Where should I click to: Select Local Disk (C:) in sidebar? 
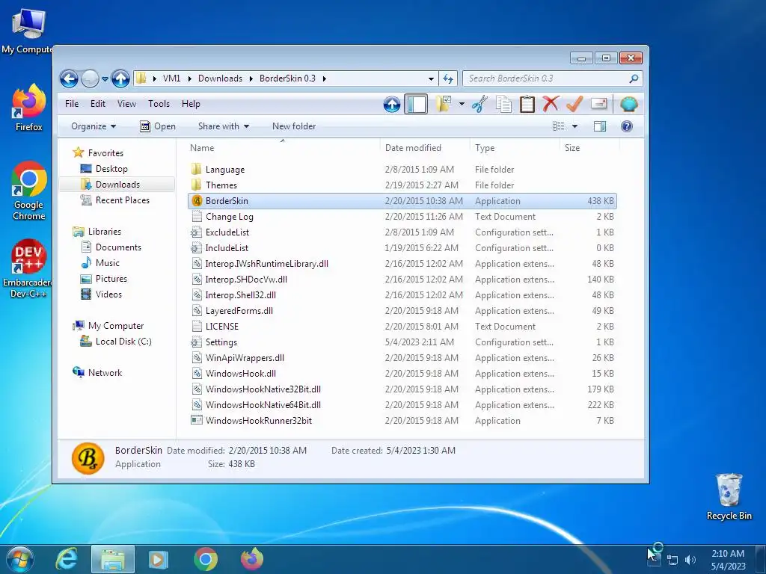click(123, 342)
